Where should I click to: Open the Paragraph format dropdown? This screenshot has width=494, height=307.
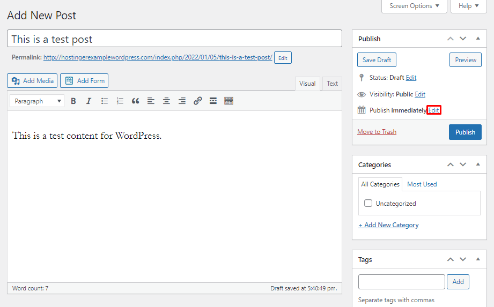[x=37, y=101]
